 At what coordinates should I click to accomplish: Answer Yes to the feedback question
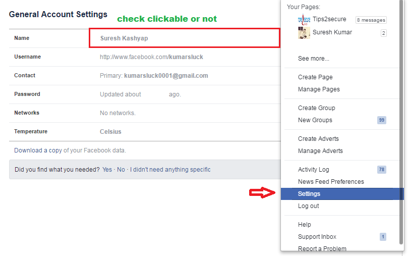pyautogui.click(x=107, y=170)
